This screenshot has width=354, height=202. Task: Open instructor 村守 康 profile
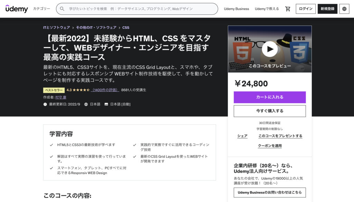tap(61, 97)
